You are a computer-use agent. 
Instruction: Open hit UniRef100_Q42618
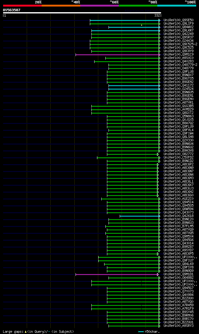178,216
